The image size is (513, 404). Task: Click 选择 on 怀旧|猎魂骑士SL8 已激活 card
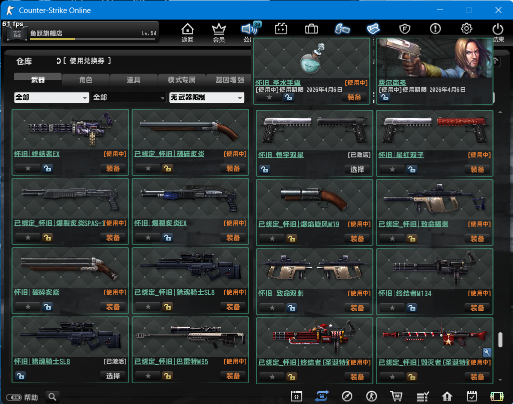coord(113,376)
